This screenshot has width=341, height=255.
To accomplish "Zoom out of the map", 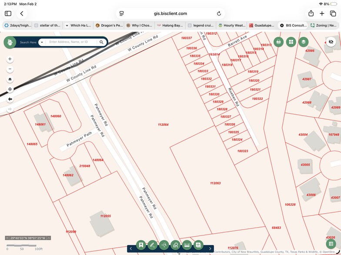I will click(10, 69).
